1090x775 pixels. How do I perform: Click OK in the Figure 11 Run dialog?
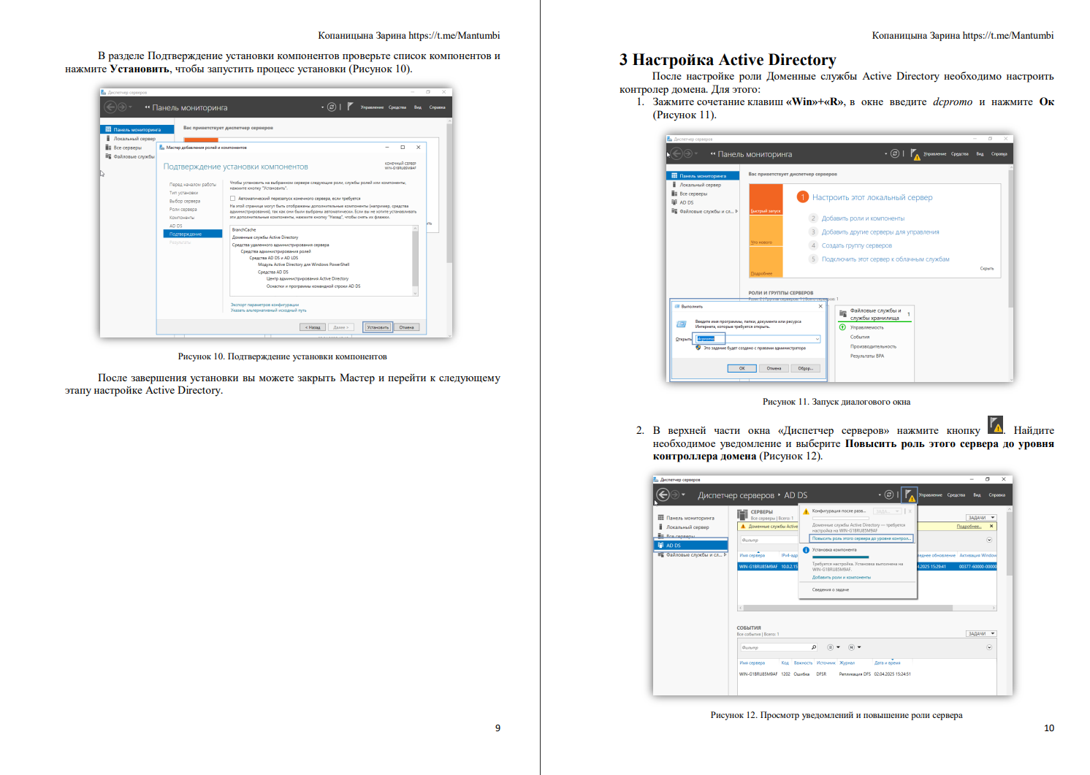click(x=742, y=368)
